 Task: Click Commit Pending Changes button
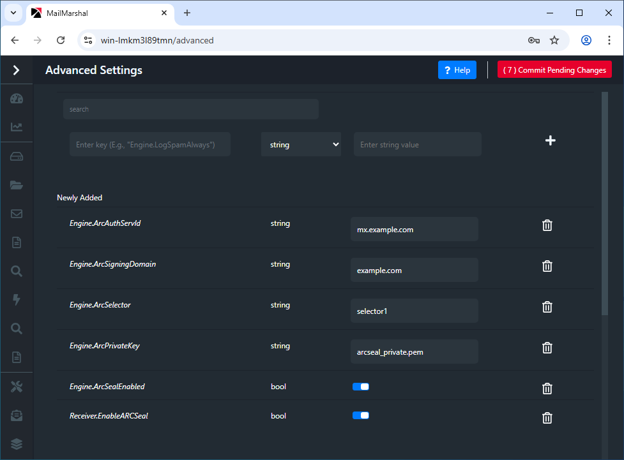click(554, 70)
